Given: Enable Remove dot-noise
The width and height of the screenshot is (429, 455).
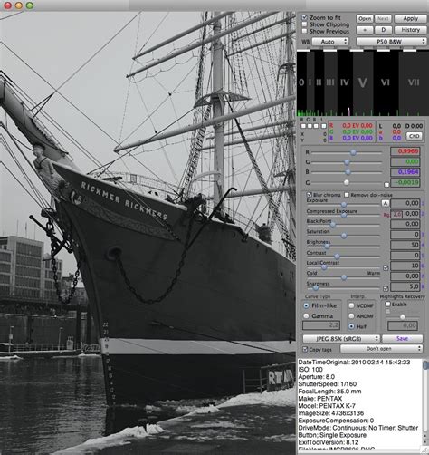Looking at the screenshot, I should tap(347, 195).
